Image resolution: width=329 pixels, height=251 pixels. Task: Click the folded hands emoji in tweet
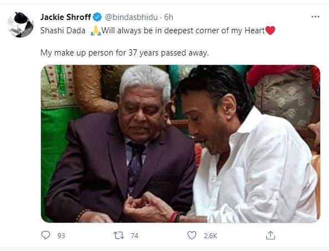(95, 31)
